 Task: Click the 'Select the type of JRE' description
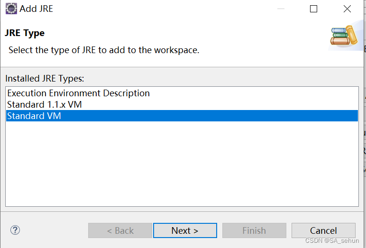coord(104,50)
